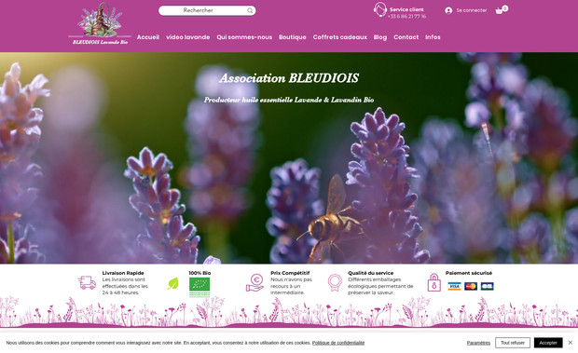
Task: Click Association BLEUDIOIS heading
Action: point(289,78)
